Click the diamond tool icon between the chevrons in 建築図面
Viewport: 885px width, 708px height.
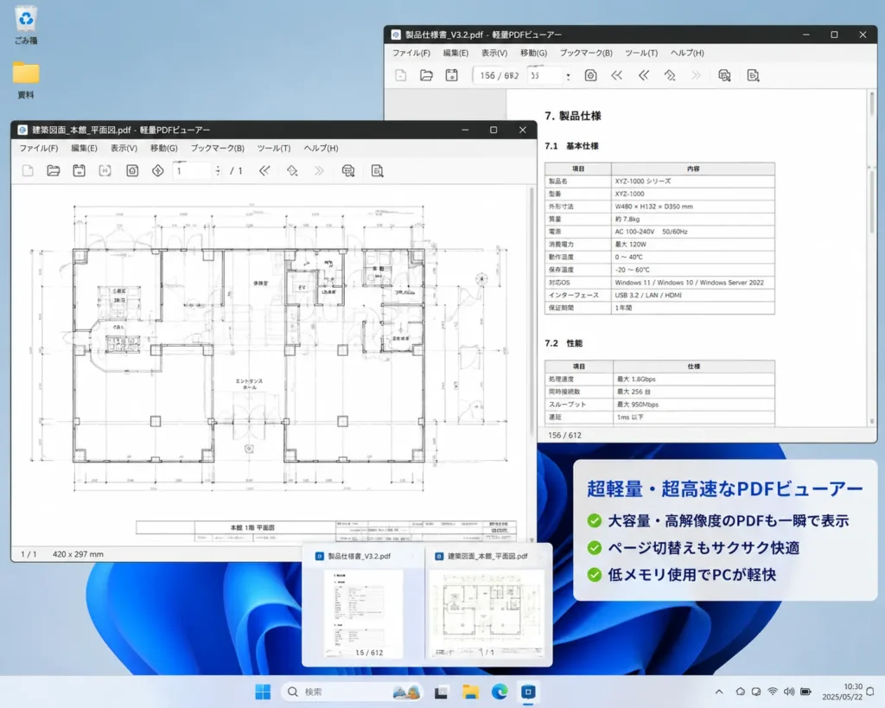[x=292, y=170]
